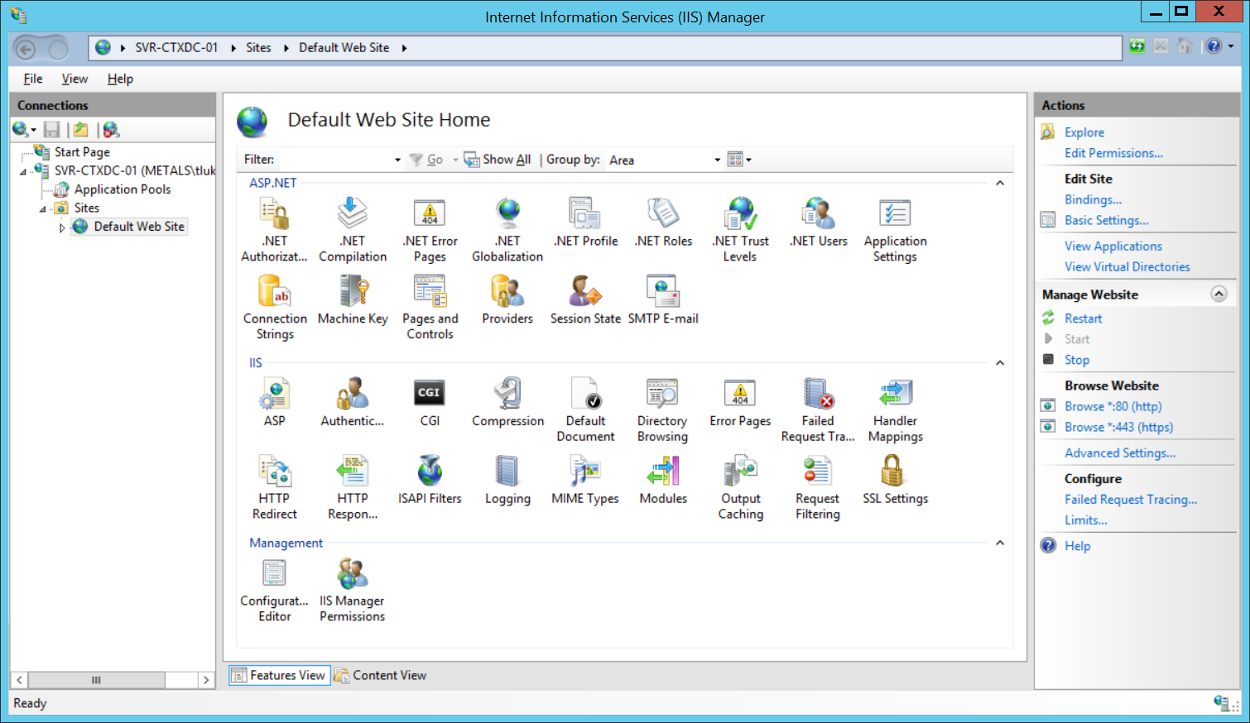1250x723 pixels.
Task: Collapse the ASP.NET group section
Action: coord(1000,183)
